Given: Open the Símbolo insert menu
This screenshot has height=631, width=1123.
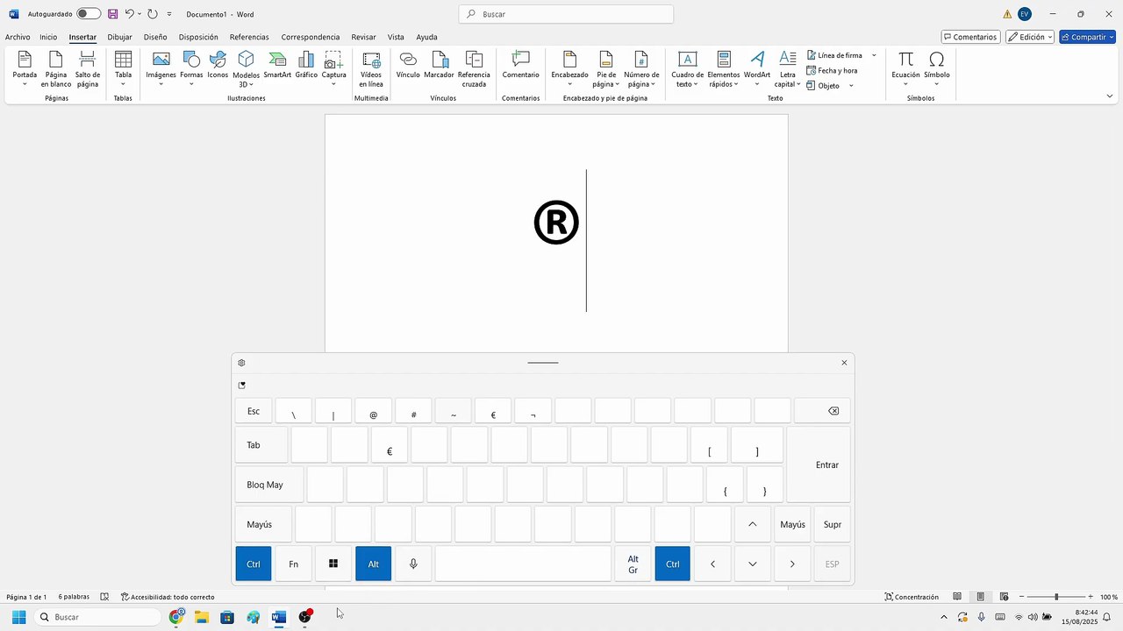Looking at the screenshot, I should [936, 68].
